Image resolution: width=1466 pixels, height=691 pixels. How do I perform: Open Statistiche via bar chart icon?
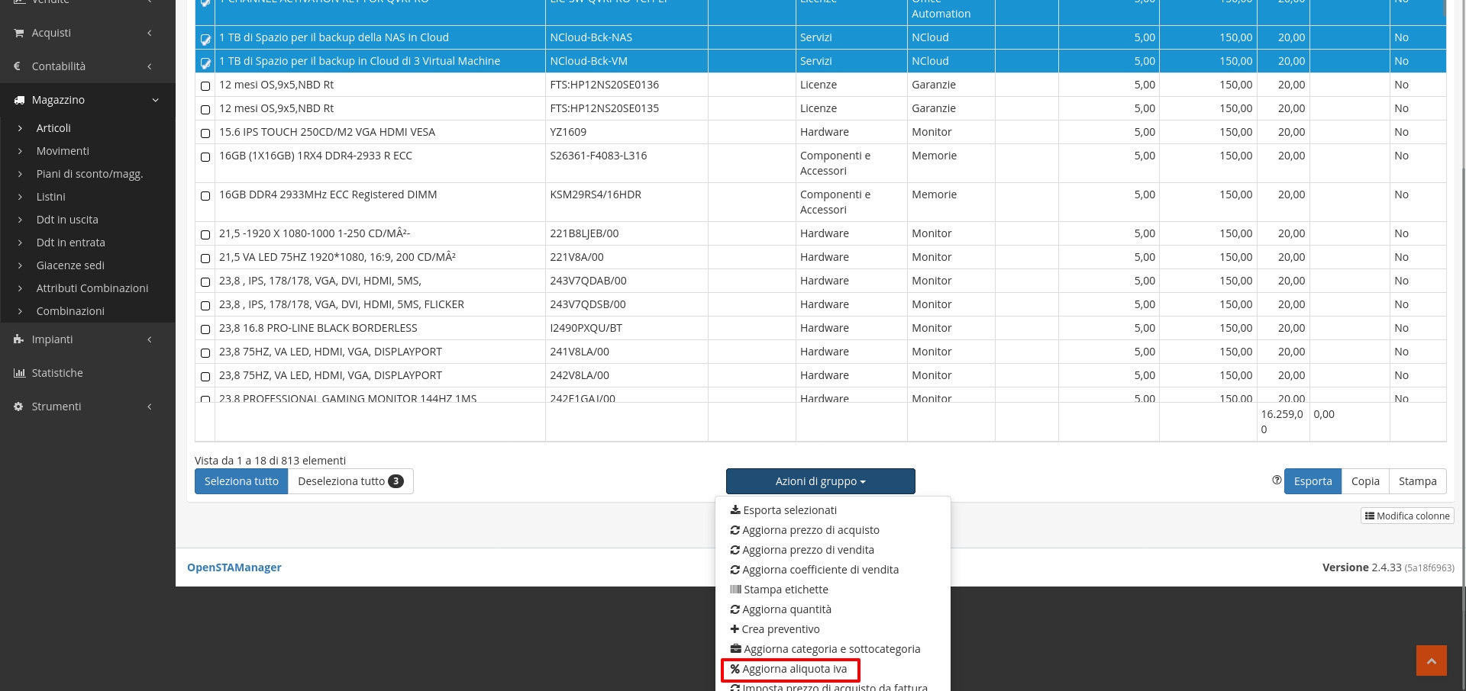19,373
